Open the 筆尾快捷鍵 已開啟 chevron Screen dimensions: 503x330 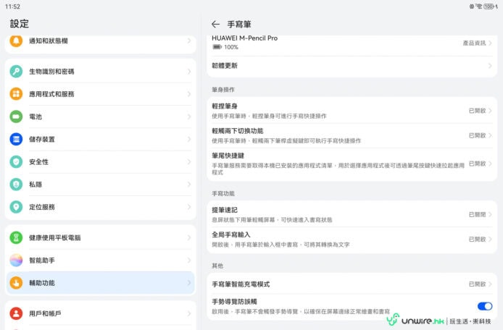(x=490, y=164)
